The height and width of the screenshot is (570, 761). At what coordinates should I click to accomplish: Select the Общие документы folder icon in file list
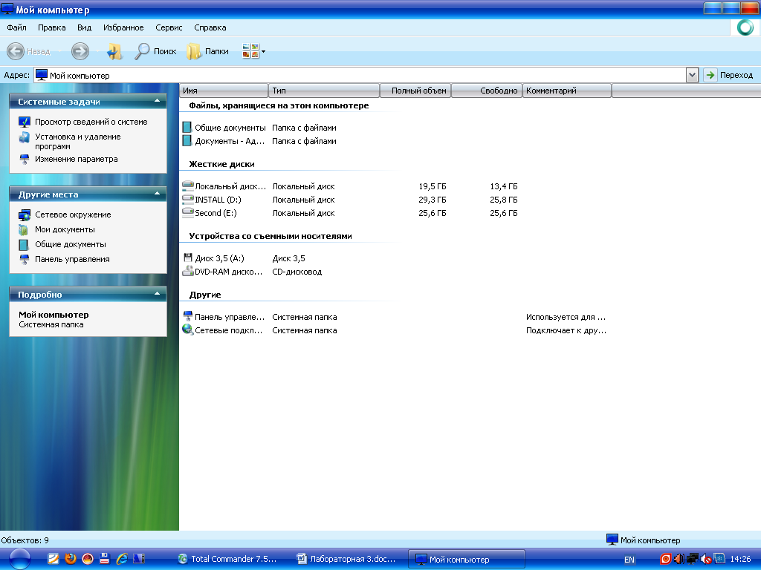click(x=187, y=128)
